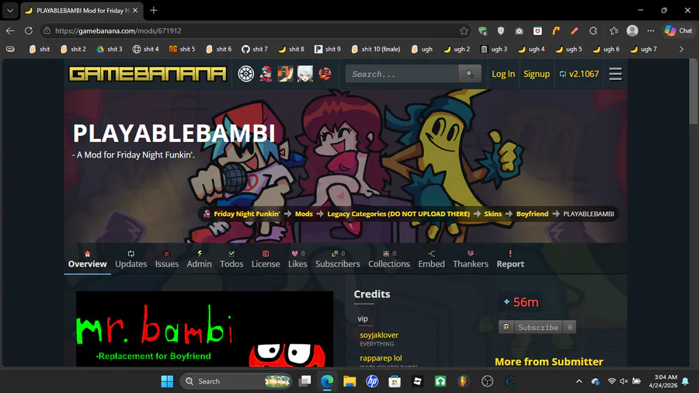The width and height of the screenshot is (699, 393).
Task: Open the games wheel icon in header
Action: coord(245,74)
